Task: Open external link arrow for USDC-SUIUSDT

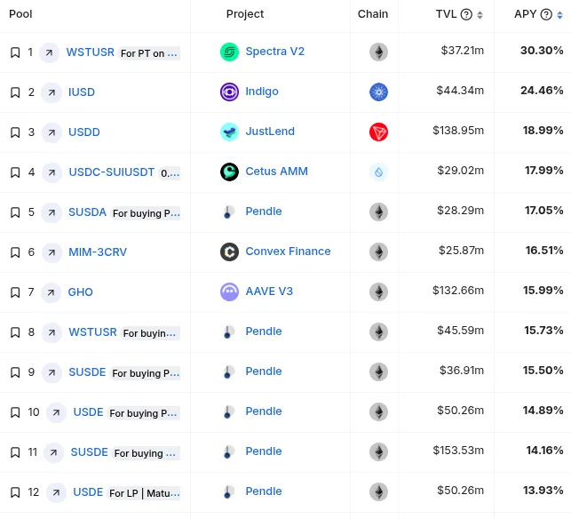Action: [x=52, y=172]
